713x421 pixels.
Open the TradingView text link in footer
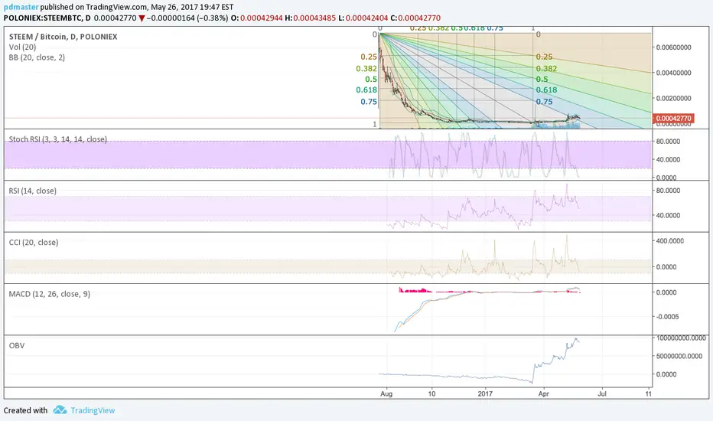pyautogui.click(x=93, y=410)
